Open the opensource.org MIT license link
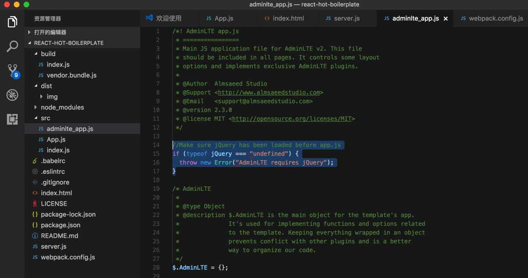Image resolution: width=528 pixels, height=278 pixels. [x=291, y=119]
